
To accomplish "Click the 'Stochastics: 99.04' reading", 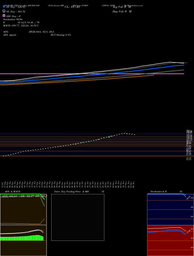I will 13,19.
